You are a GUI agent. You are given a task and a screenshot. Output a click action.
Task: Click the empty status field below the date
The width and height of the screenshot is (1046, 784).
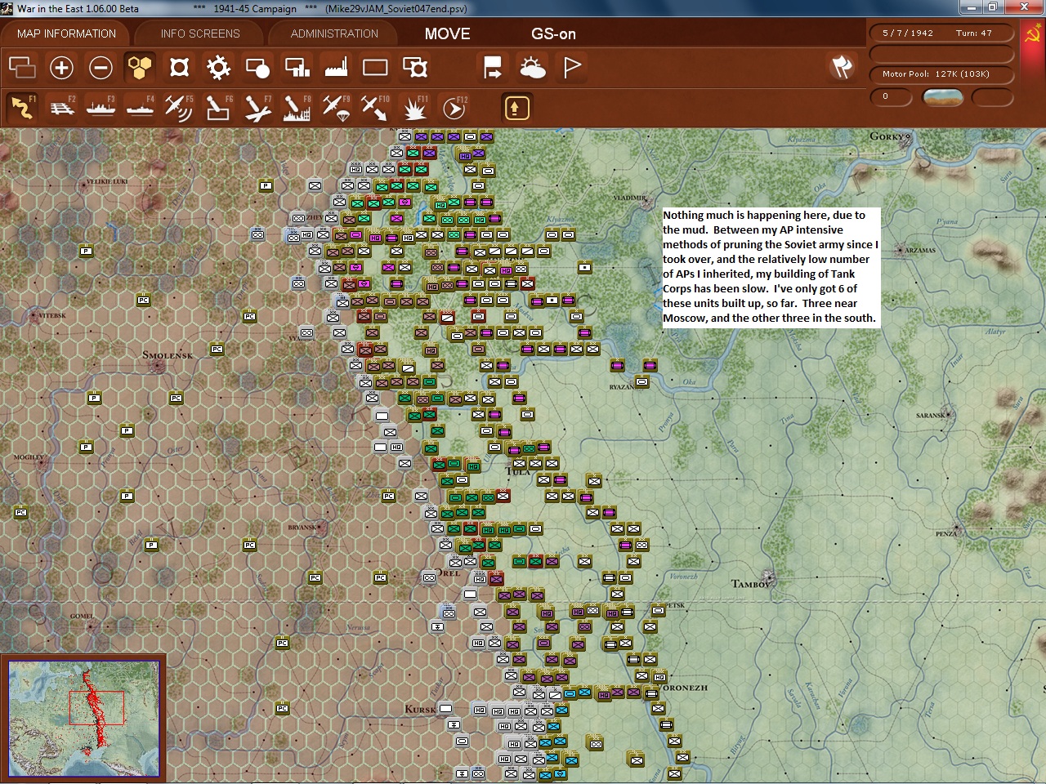(941, 54)
